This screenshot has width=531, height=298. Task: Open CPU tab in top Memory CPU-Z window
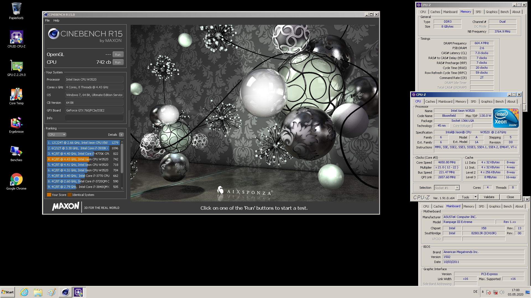pyautogui.click(x=423, y=12)
